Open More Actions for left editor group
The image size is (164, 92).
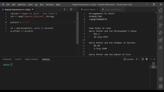[75, 9]
